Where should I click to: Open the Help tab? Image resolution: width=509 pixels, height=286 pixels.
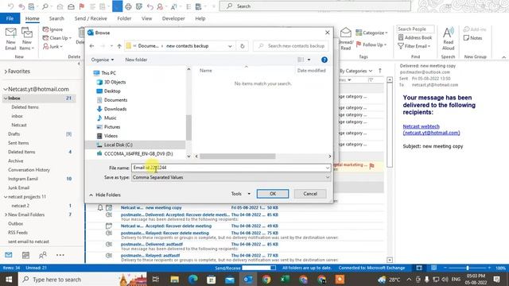[200, 18]
